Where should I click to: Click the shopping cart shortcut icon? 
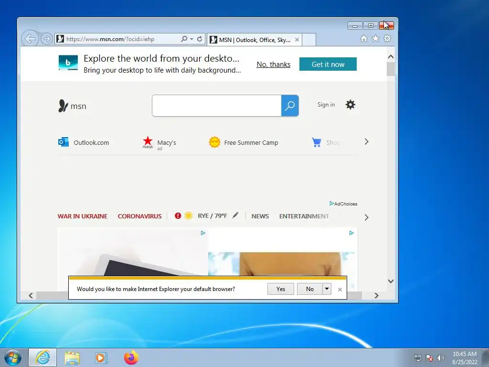(316, 142)
